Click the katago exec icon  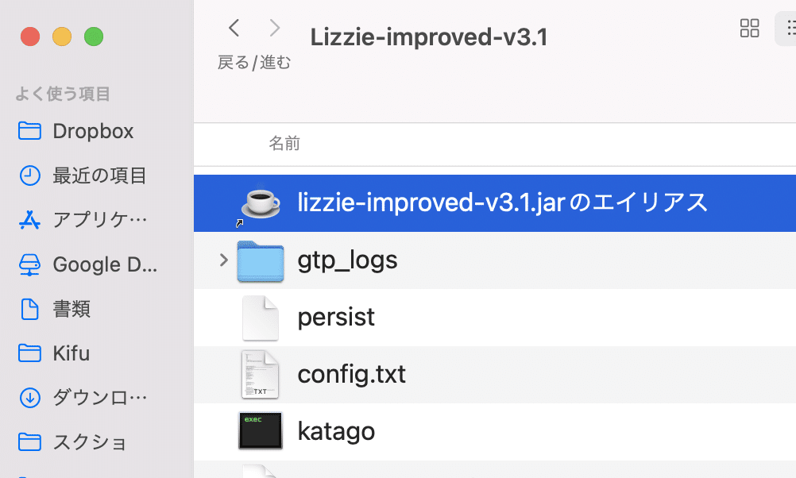(x=260, y=431)
